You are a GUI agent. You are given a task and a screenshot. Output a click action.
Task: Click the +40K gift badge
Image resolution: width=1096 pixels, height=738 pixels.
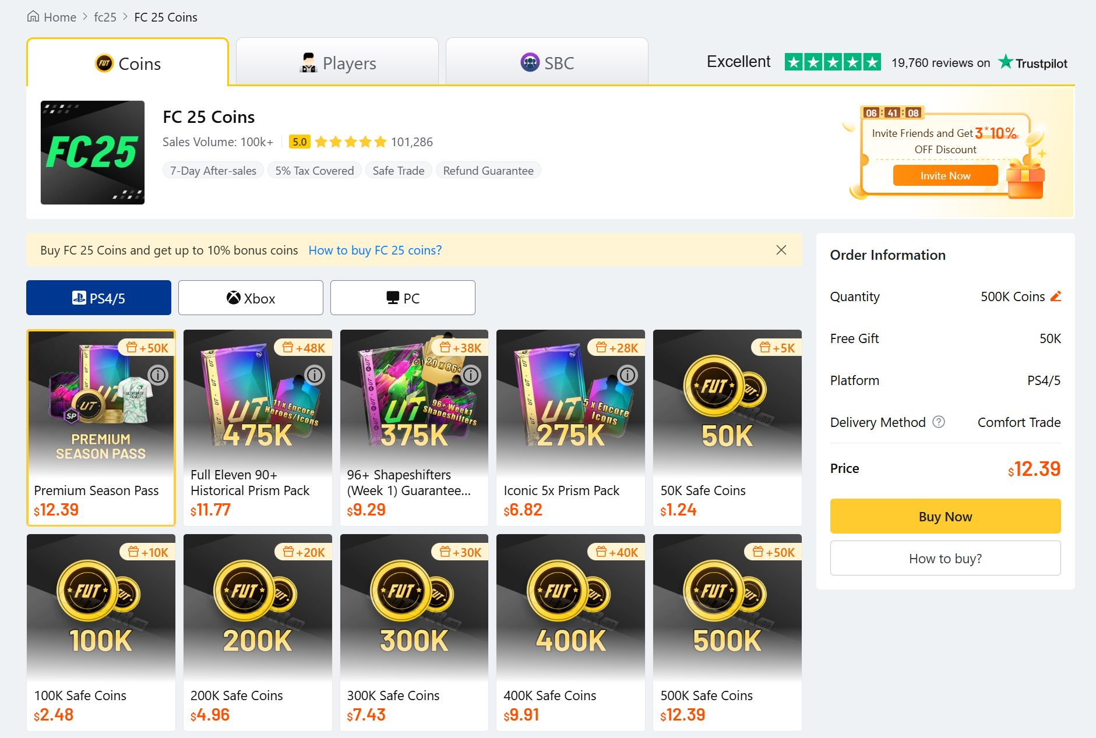pos(616,552)
